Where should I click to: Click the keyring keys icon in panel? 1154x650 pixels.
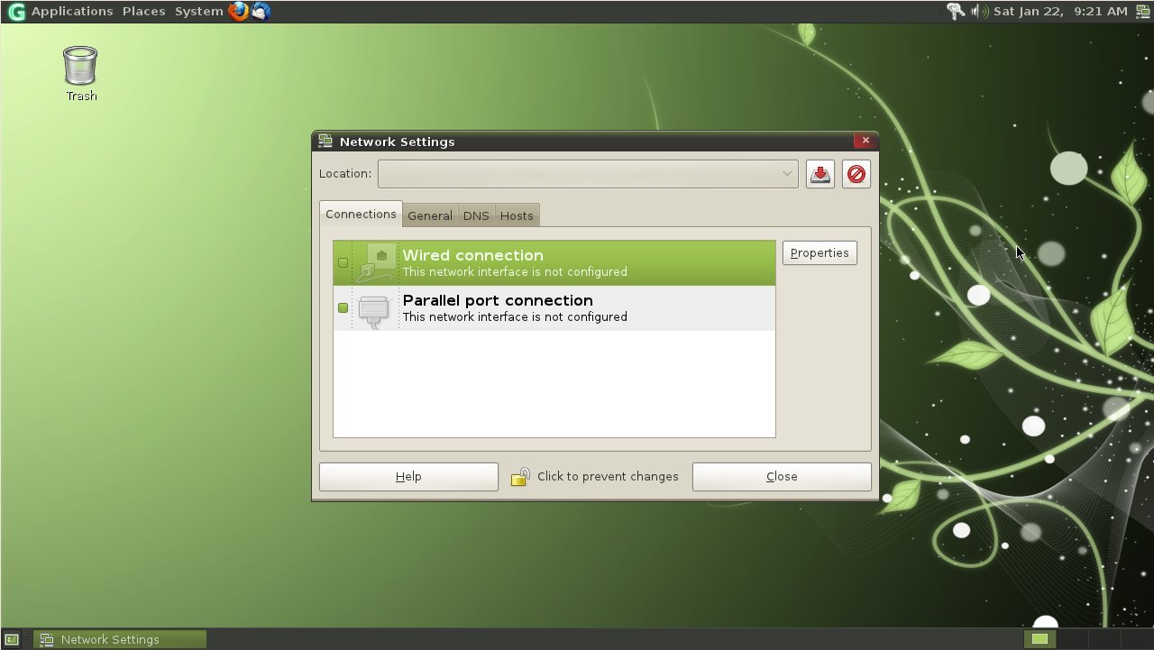[x=956, y=12]
